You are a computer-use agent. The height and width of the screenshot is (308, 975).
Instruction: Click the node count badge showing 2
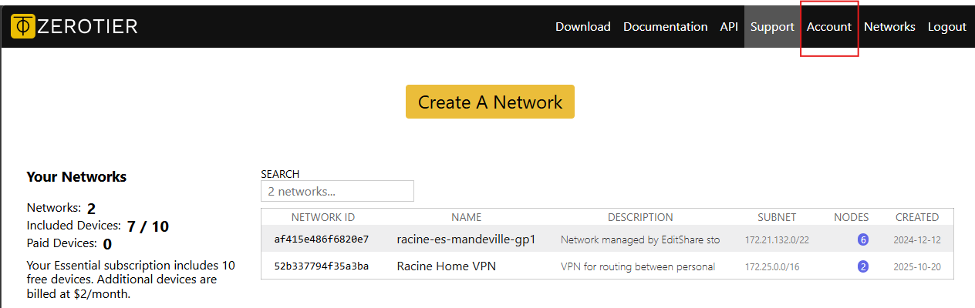pos(863,266)
